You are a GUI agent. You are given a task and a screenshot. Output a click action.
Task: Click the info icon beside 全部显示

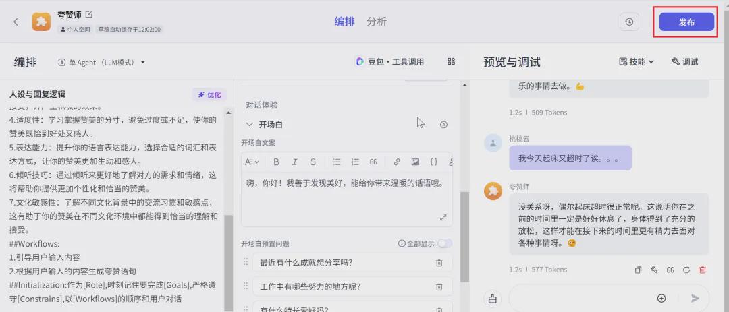tap(402, 243)
